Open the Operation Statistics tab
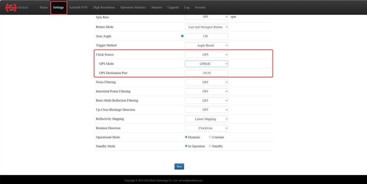The image size is (367, 184). pos(133,7)
